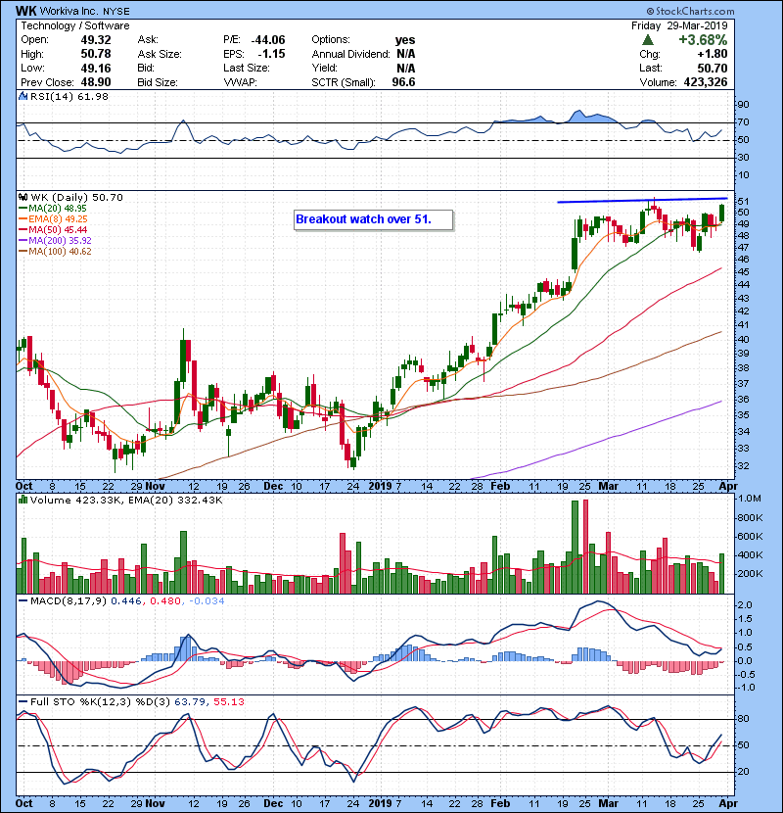Click the 'Breakout watch over 51.' annotation box

373,219
